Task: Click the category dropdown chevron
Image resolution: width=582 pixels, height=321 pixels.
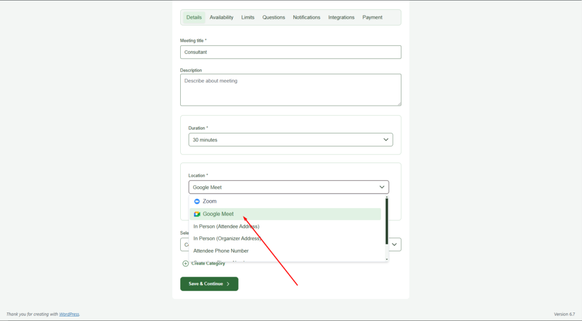Action: (x=394, y=244)
